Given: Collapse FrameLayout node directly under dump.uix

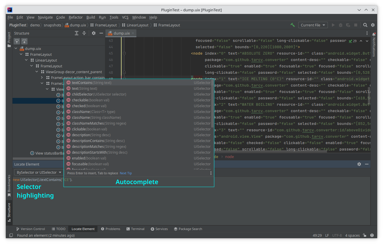Looking at the screenshot, I should coord(21,54).
